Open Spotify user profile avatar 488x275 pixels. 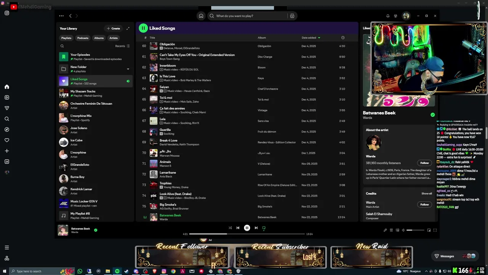tap(406, 16)
